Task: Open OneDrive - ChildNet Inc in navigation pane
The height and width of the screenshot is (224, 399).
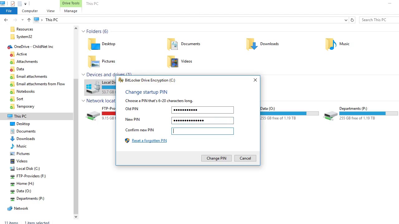Action: [34, 47]
